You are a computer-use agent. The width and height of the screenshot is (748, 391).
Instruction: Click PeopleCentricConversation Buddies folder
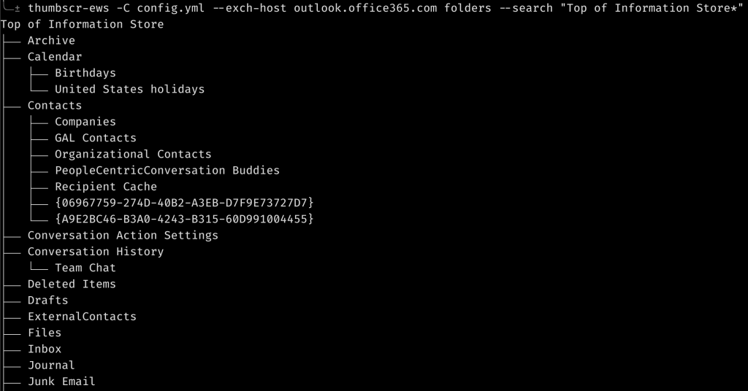[167, 170]
